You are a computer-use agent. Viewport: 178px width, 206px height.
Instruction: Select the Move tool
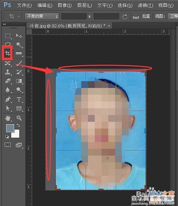[x=19, y=36]
